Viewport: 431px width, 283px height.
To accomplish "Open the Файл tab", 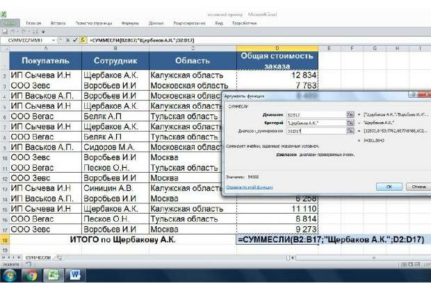I will pyautogui.click(x=10, y=23).
